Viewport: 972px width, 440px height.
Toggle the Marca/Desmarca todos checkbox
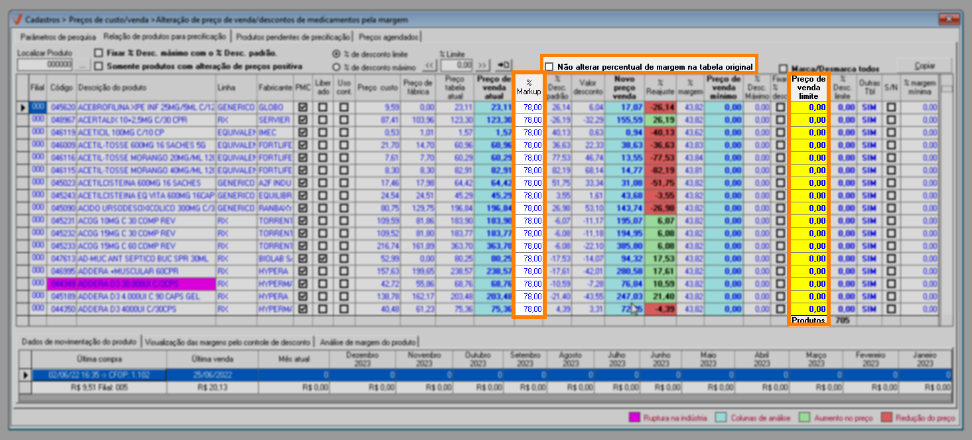pyautogui.click(x=784, y=68)
